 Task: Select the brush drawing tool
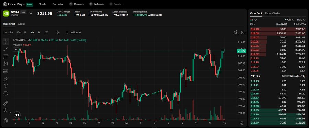click(6, 79)
